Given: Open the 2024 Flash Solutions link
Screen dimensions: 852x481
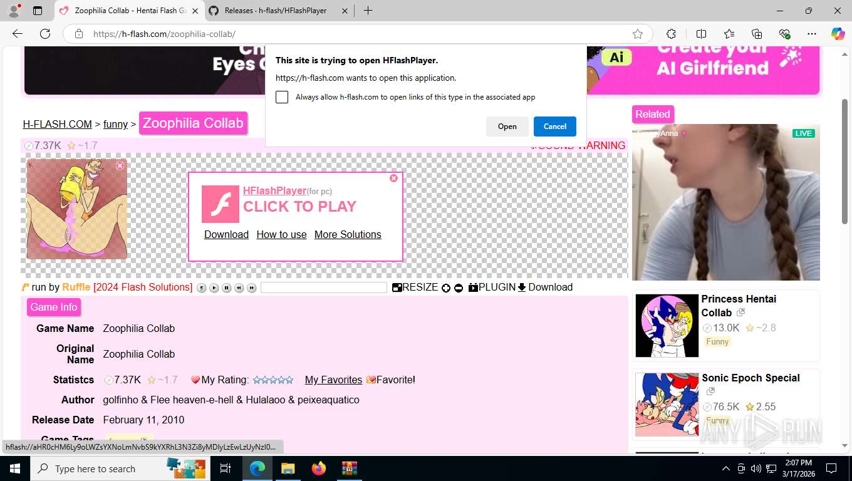Looking at the screenshot, I should (143, 287).
